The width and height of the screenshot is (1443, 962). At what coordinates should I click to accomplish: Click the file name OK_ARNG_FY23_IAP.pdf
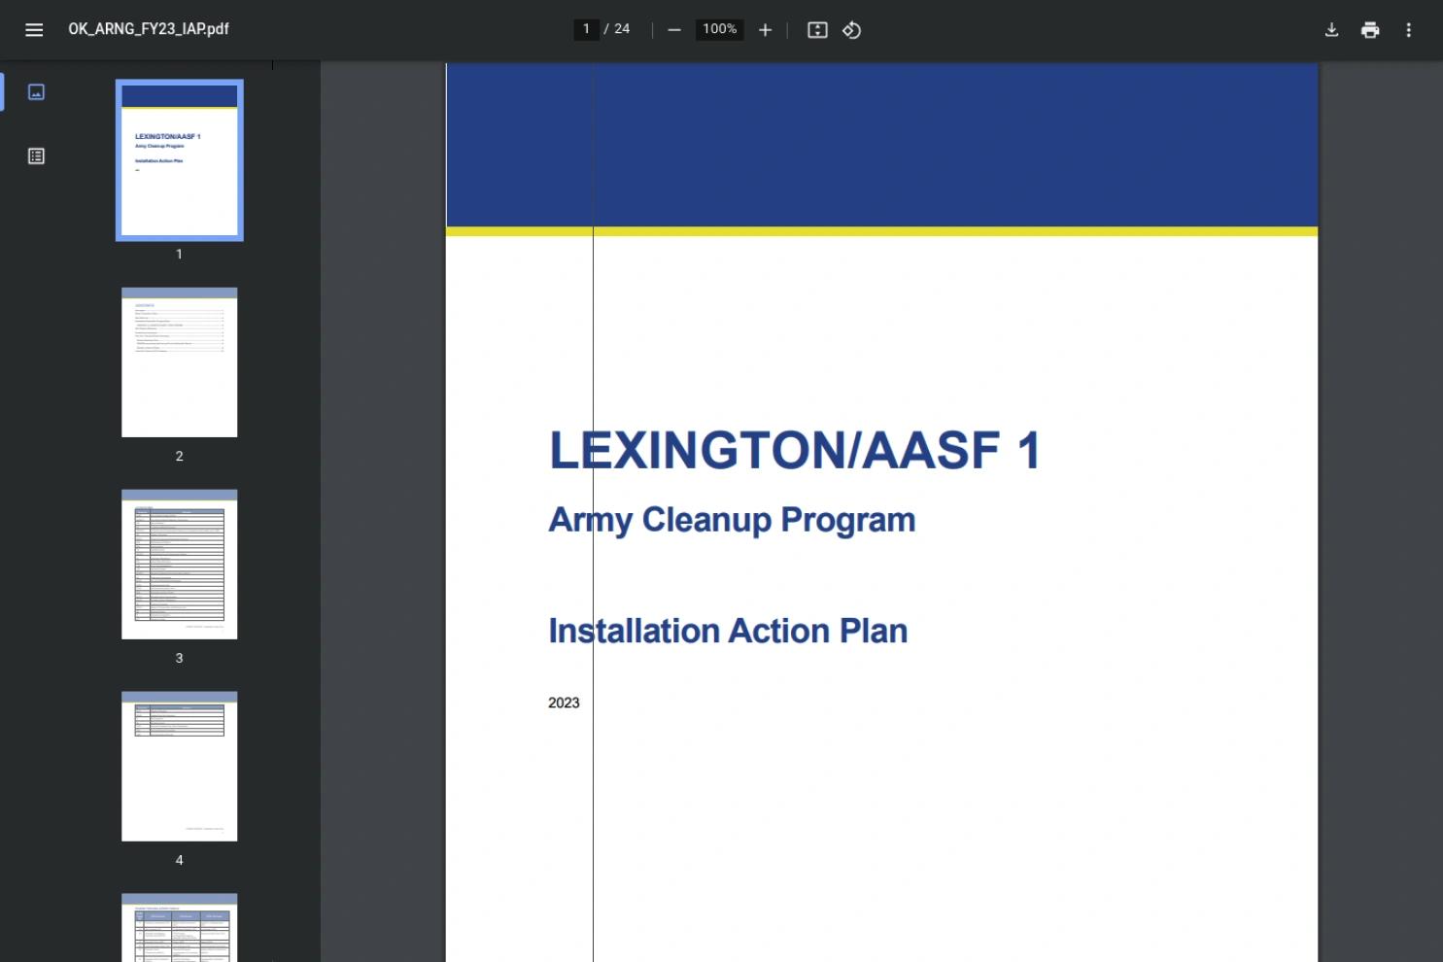coord(149,29)
